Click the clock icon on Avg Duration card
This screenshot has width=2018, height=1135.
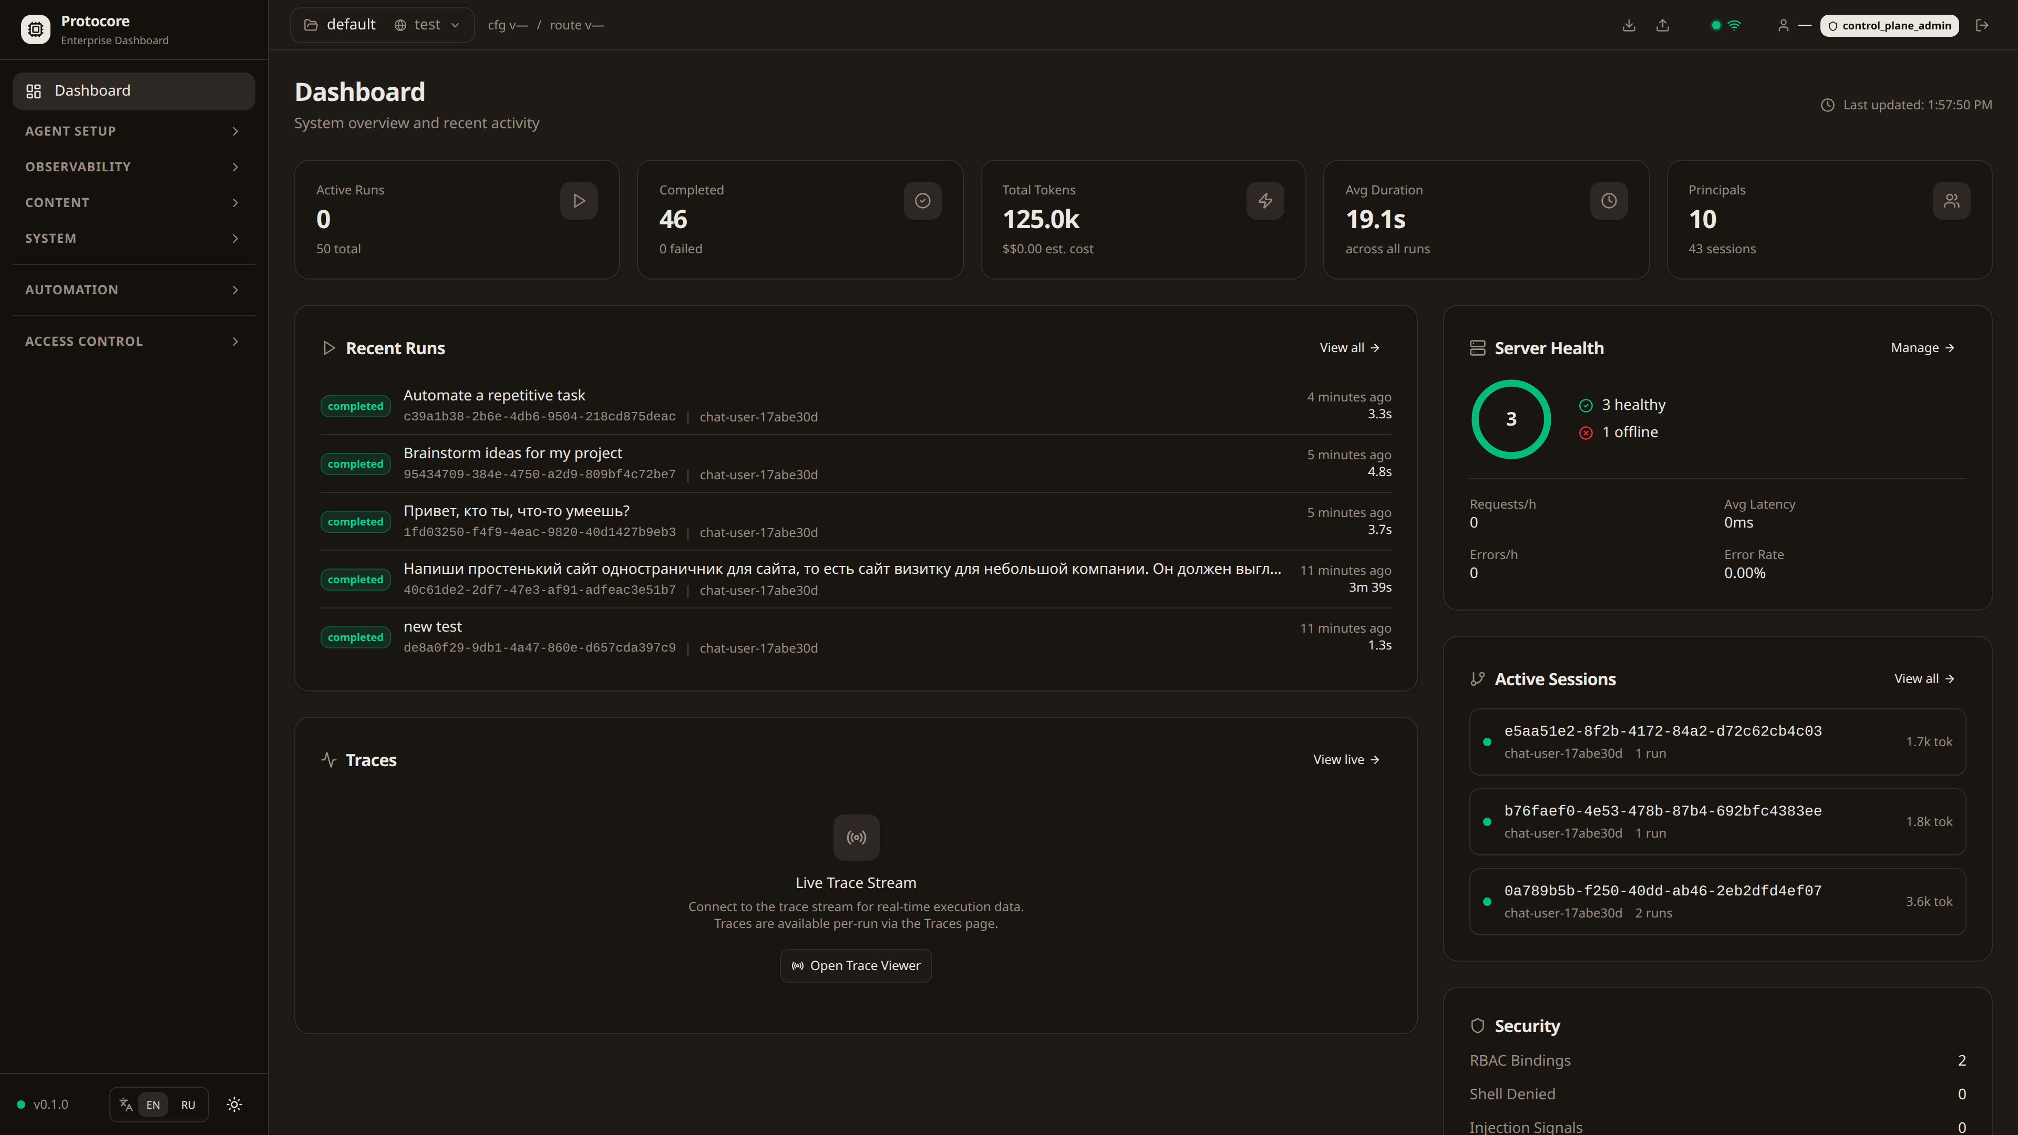(x=1608, y=201)
